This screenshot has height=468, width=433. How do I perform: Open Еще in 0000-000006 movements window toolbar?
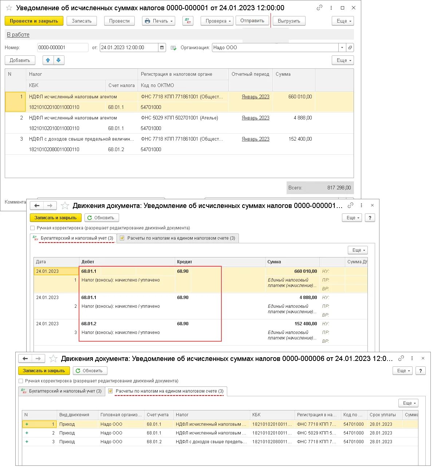click(x=402, y=371)
